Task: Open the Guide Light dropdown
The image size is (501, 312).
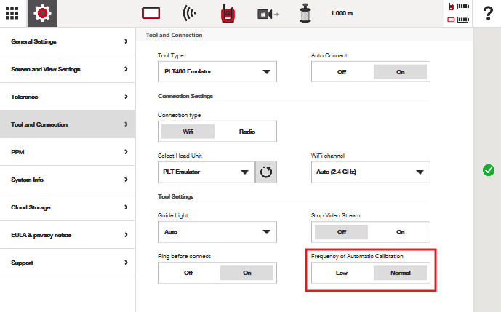Action: (217, 232)
